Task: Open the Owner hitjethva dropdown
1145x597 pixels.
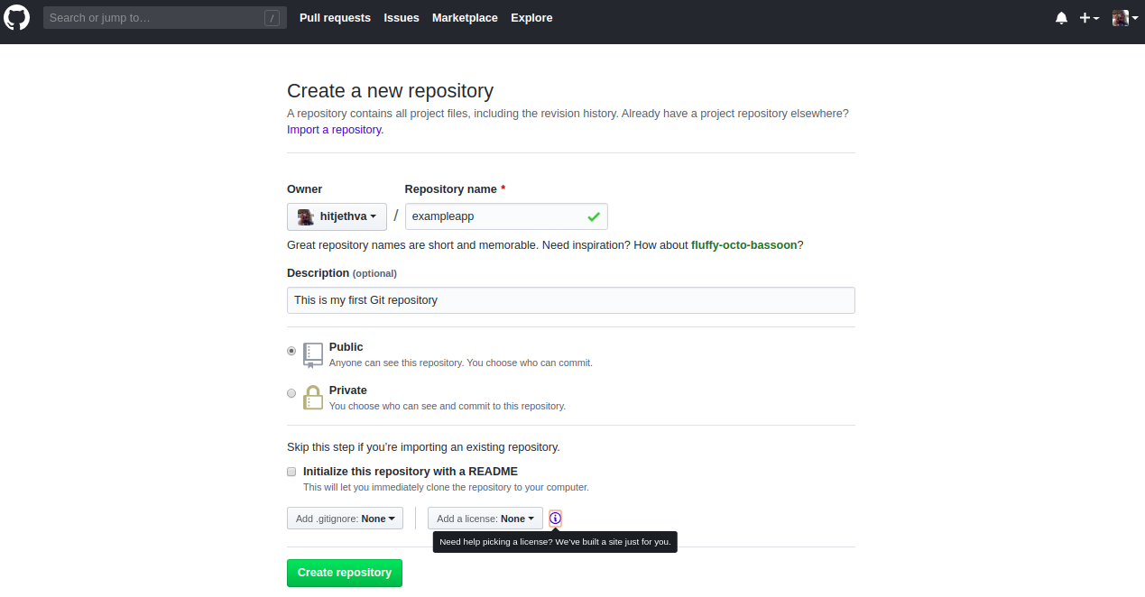Action: 337,216
